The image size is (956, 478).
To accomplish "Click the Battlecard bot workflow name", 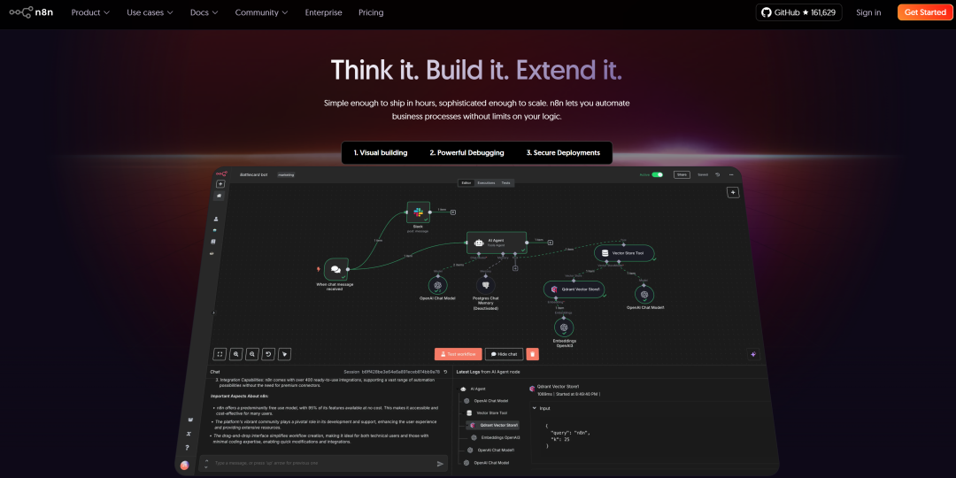I will [254, 175].
